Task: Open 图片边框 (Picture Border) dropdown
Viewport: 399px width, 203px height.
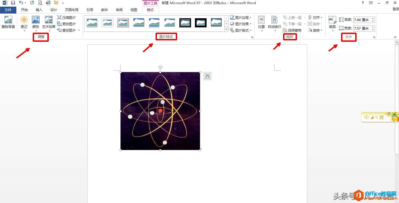Action: click(241, 17)
